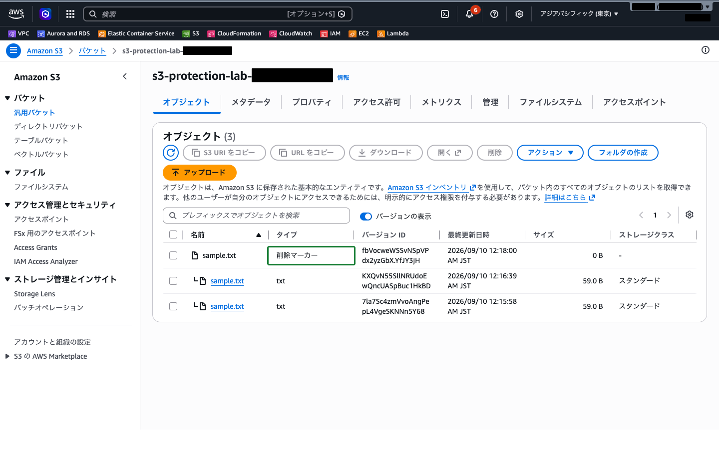The width and height of the screenshot is (719, 449).
Task: Focus the プレフィックスでオブジェクトを検索 field
Action: click(256, 216)
